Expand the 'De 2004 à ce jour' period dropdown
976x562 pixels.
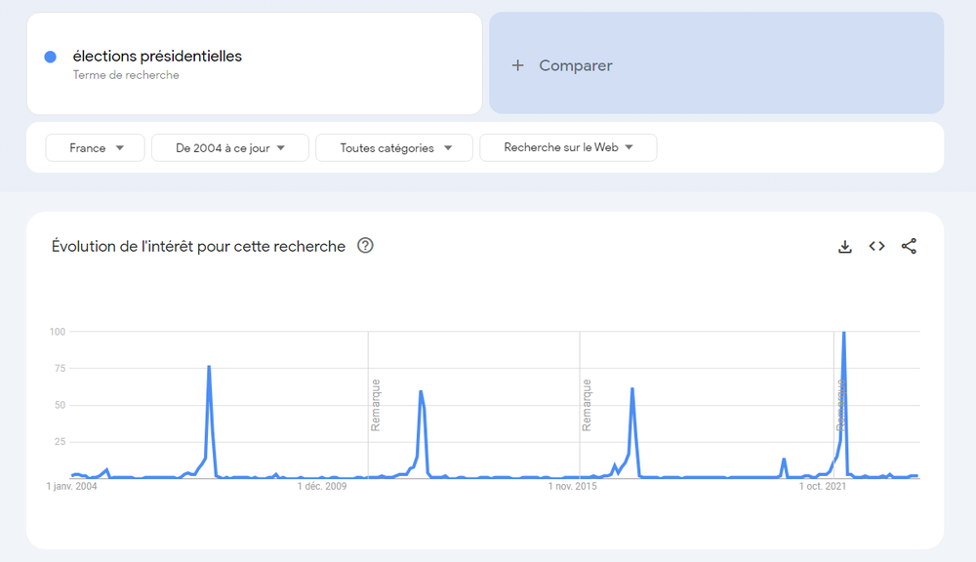(x=229, y=148)
